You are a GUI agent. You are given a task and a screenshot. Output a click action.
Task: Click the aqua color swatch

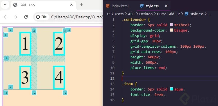tap(172, 89)
